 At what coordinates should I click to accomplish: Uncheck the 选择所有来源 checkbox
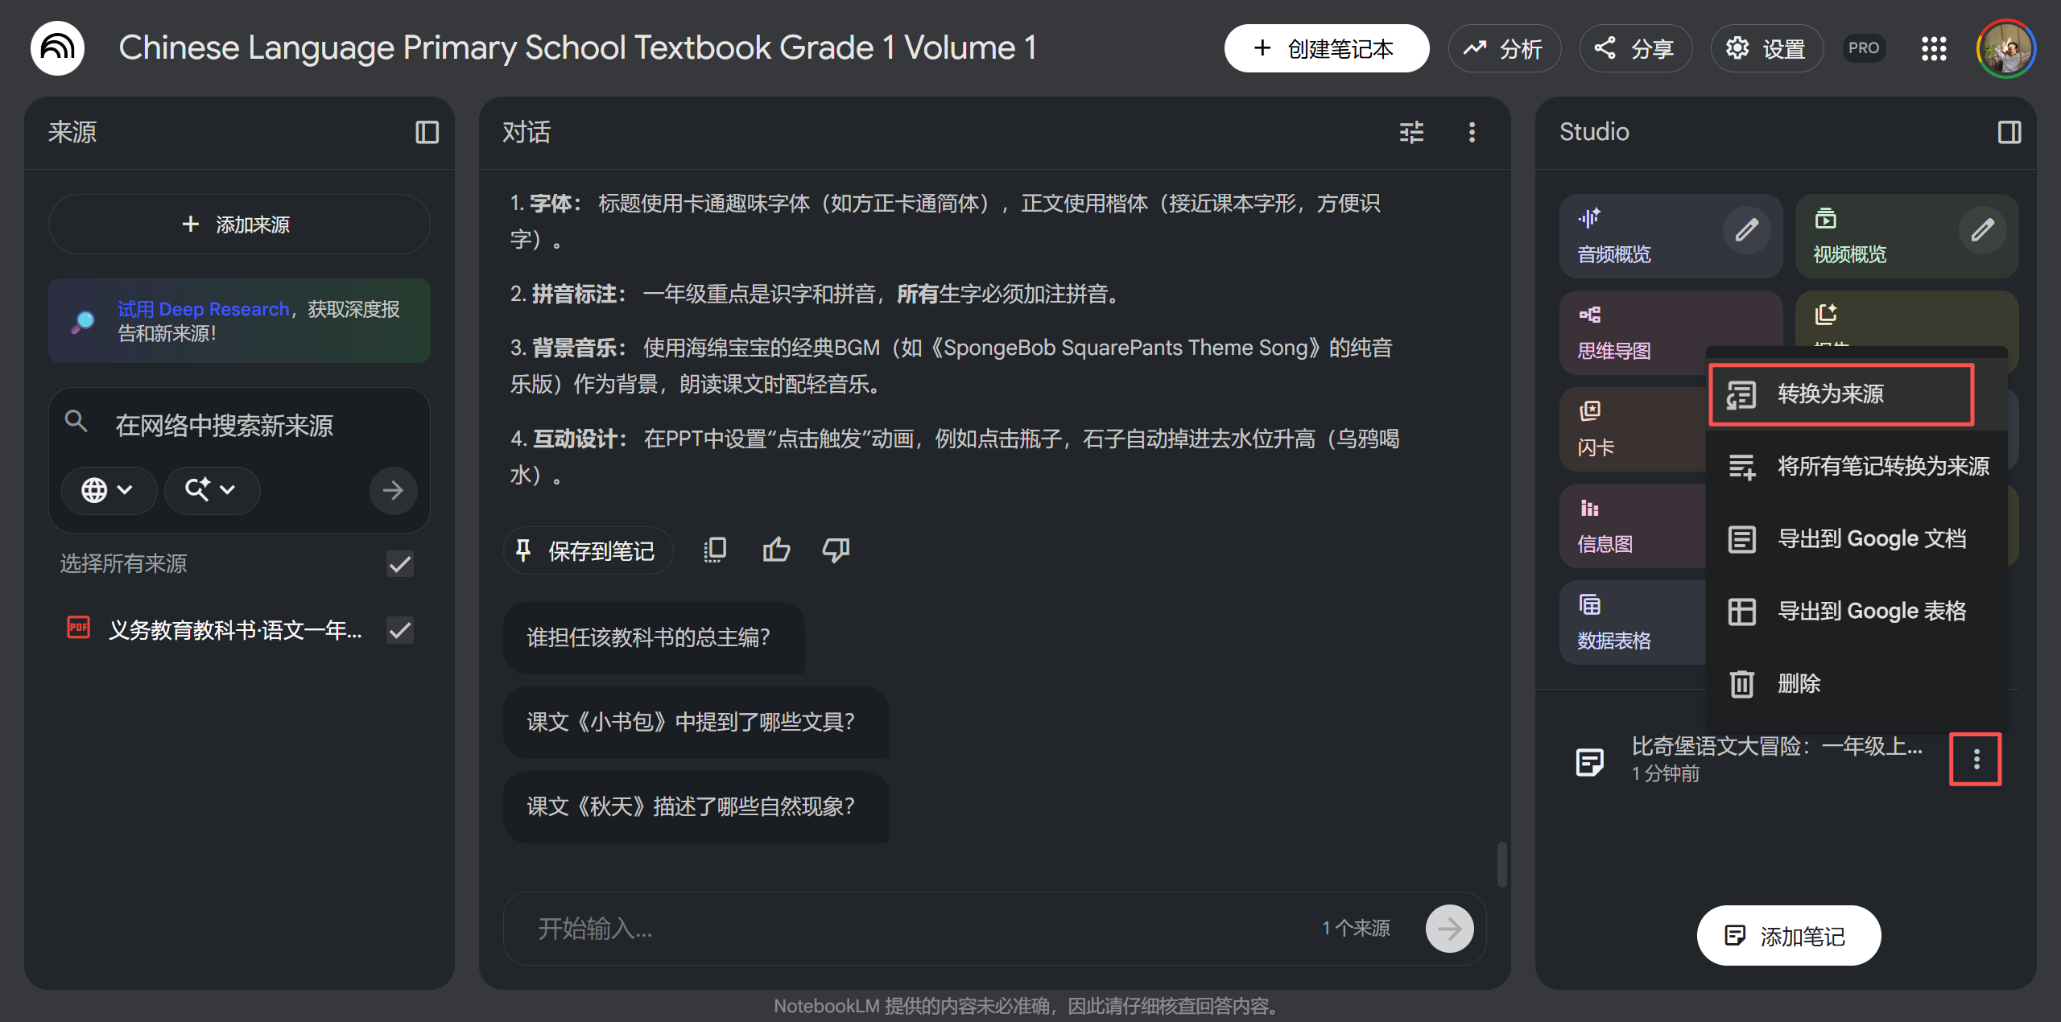click(x=399, y=564)
